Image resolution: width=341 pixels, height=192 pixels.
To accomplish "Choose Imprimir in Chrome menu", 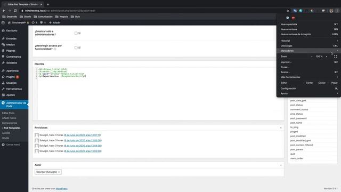I will tap(308, 62).
